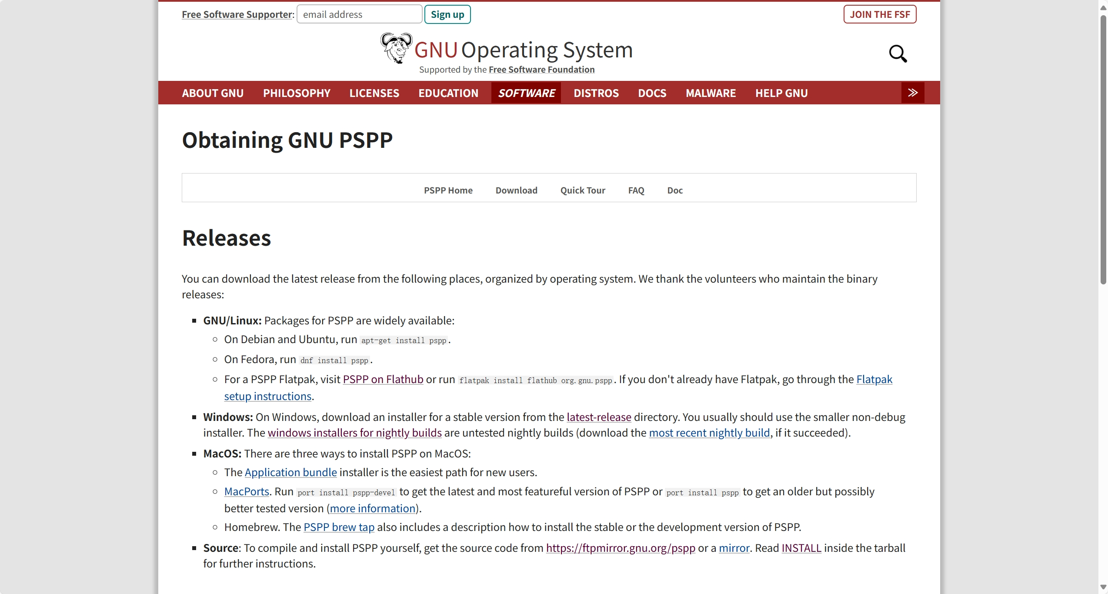Expand the double-chevron navigation menu

point(912,93)
